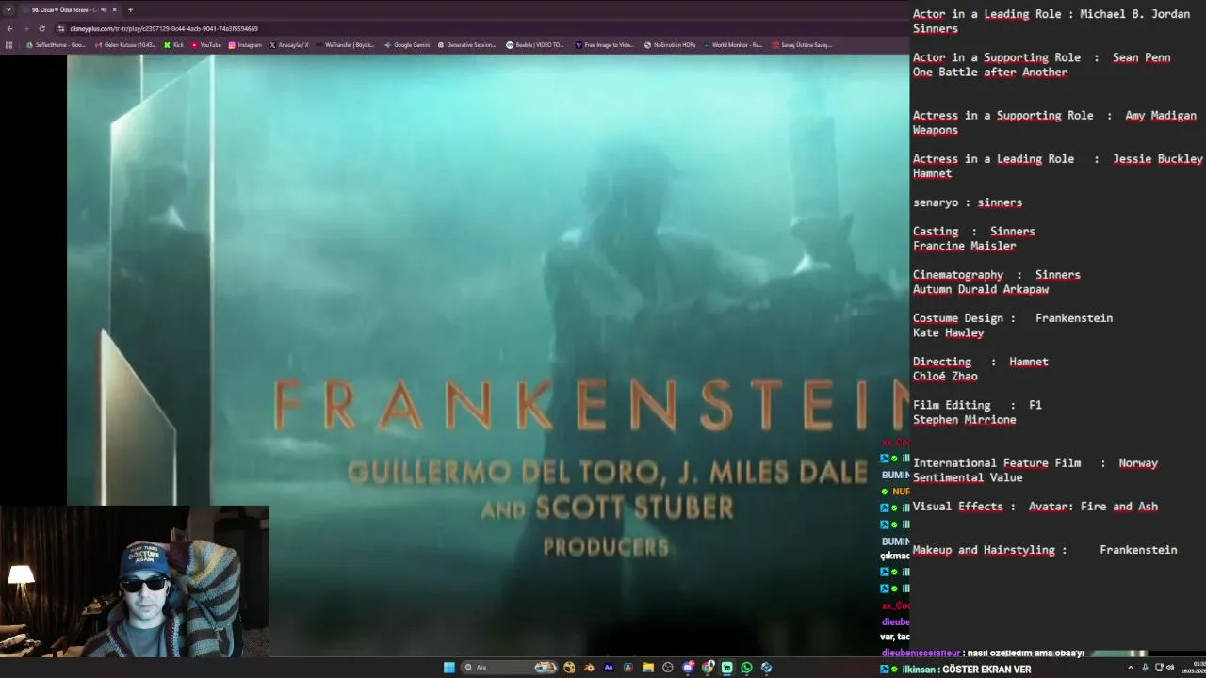Open DaVinci Resolve taskbar icon
Image resolution: width=1206 pixels, height=678 pixels.
[x=628, y=668]
